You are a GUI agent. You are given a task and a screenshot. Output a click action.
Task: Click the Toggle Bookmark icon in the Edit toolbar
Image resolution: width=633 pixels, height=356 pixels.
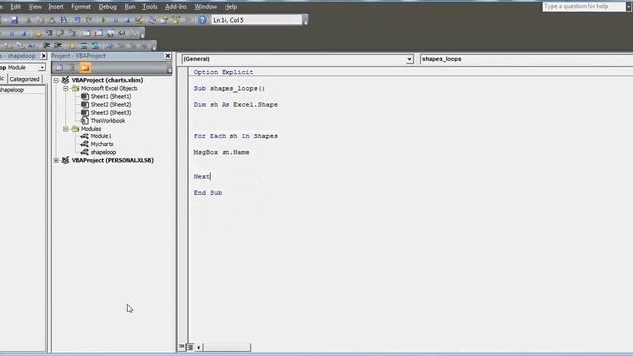(110, 45)
